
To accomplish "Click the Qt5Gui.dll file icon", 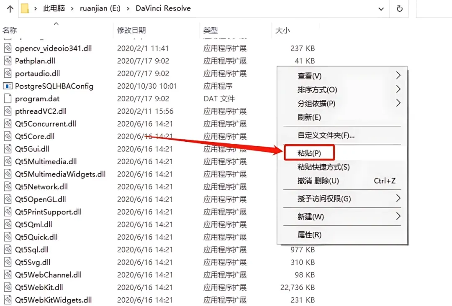I will (8, 149).
